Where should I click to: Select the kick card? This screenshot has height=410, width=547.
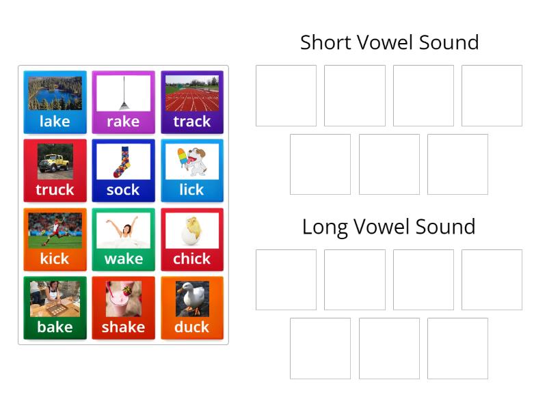pyautogui.click(x=55, y=239)
